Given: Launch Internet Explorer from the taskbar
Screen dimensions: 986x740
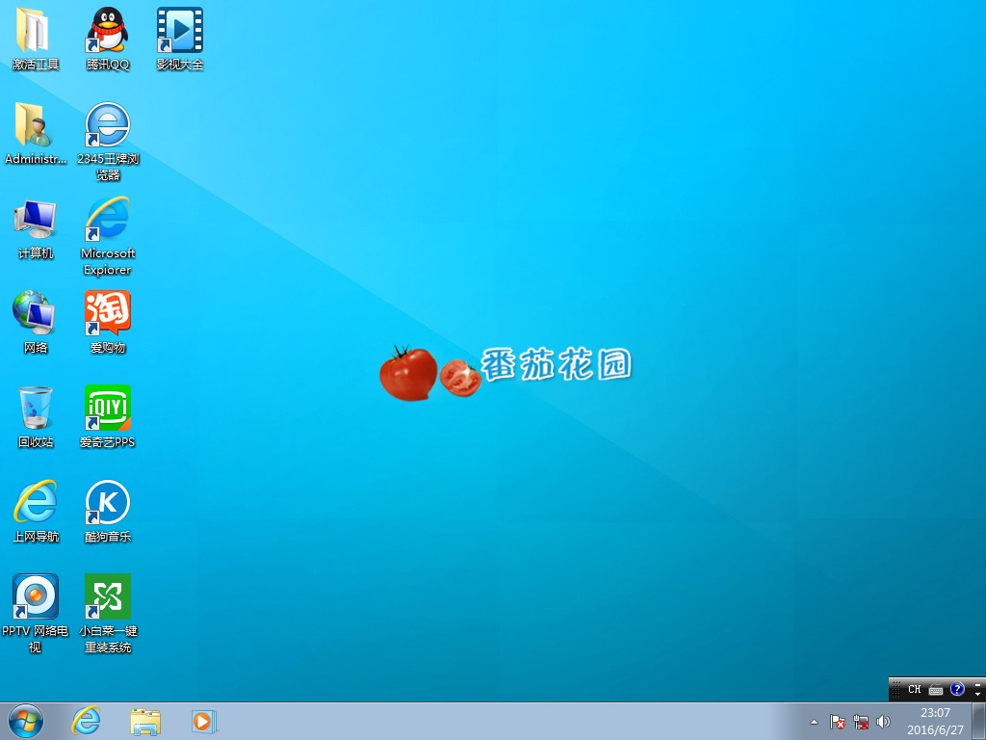Looking at the screenshot, I should (87, 721).
